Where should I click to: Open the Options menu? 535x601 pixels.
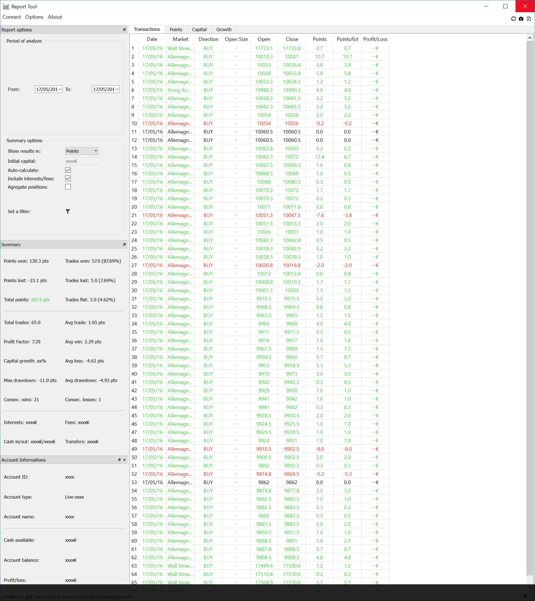(x=34, y=17)
